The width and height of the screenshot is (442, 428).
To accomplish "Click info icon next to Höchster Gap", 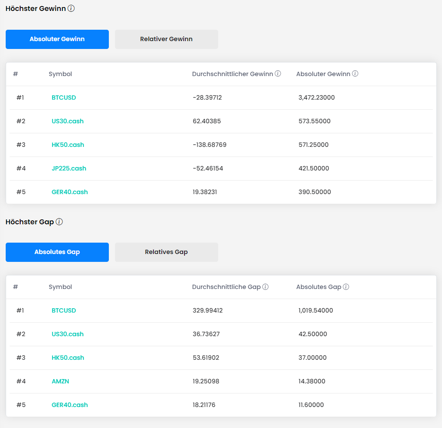I will [59, 222].
